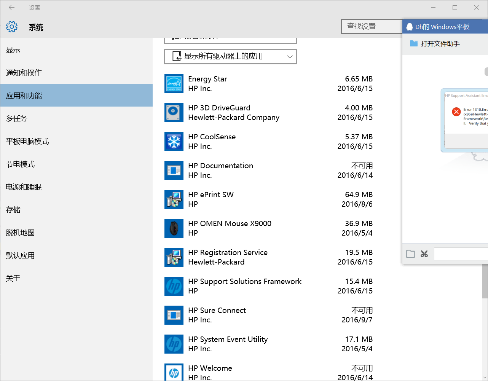Viewport: 488px width, 381px height.
Task: Click the red error icon in shared image
Action: [456, 112]
